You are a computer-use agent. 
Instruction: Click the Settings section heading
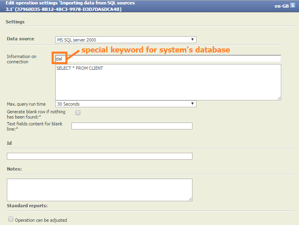15,22
